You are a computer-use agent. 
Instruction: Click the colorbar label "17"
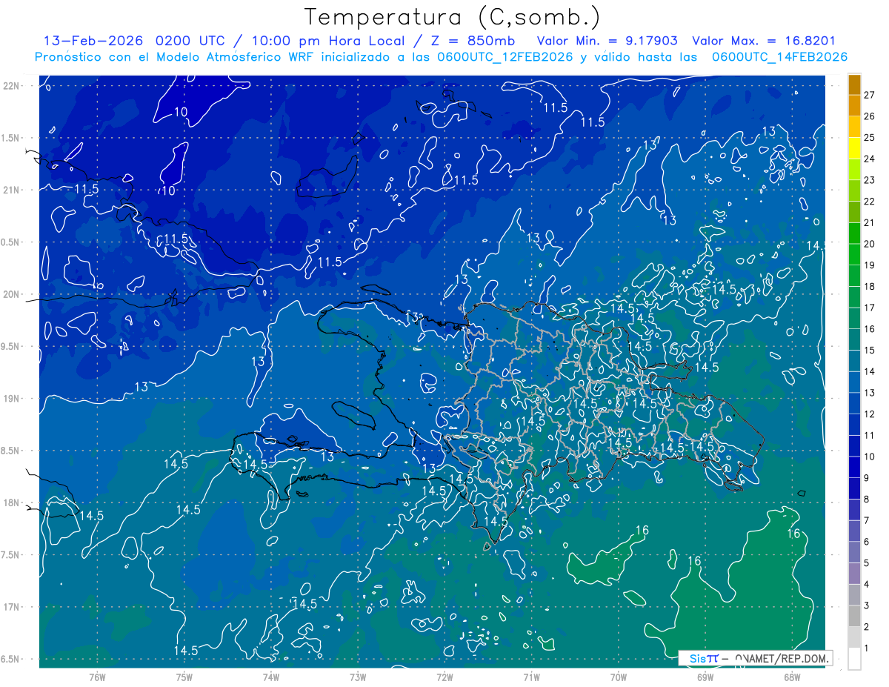click(869, 308)
